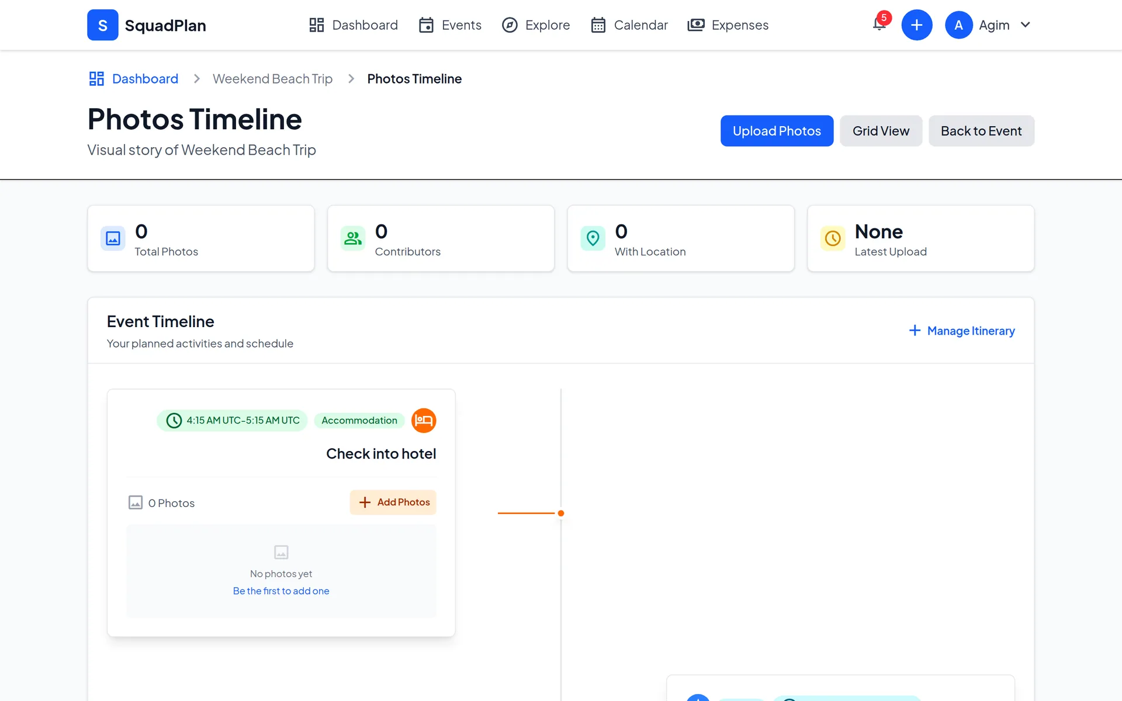
Task: Click the empty photo placeholder icon
Action: click(281, 552)
